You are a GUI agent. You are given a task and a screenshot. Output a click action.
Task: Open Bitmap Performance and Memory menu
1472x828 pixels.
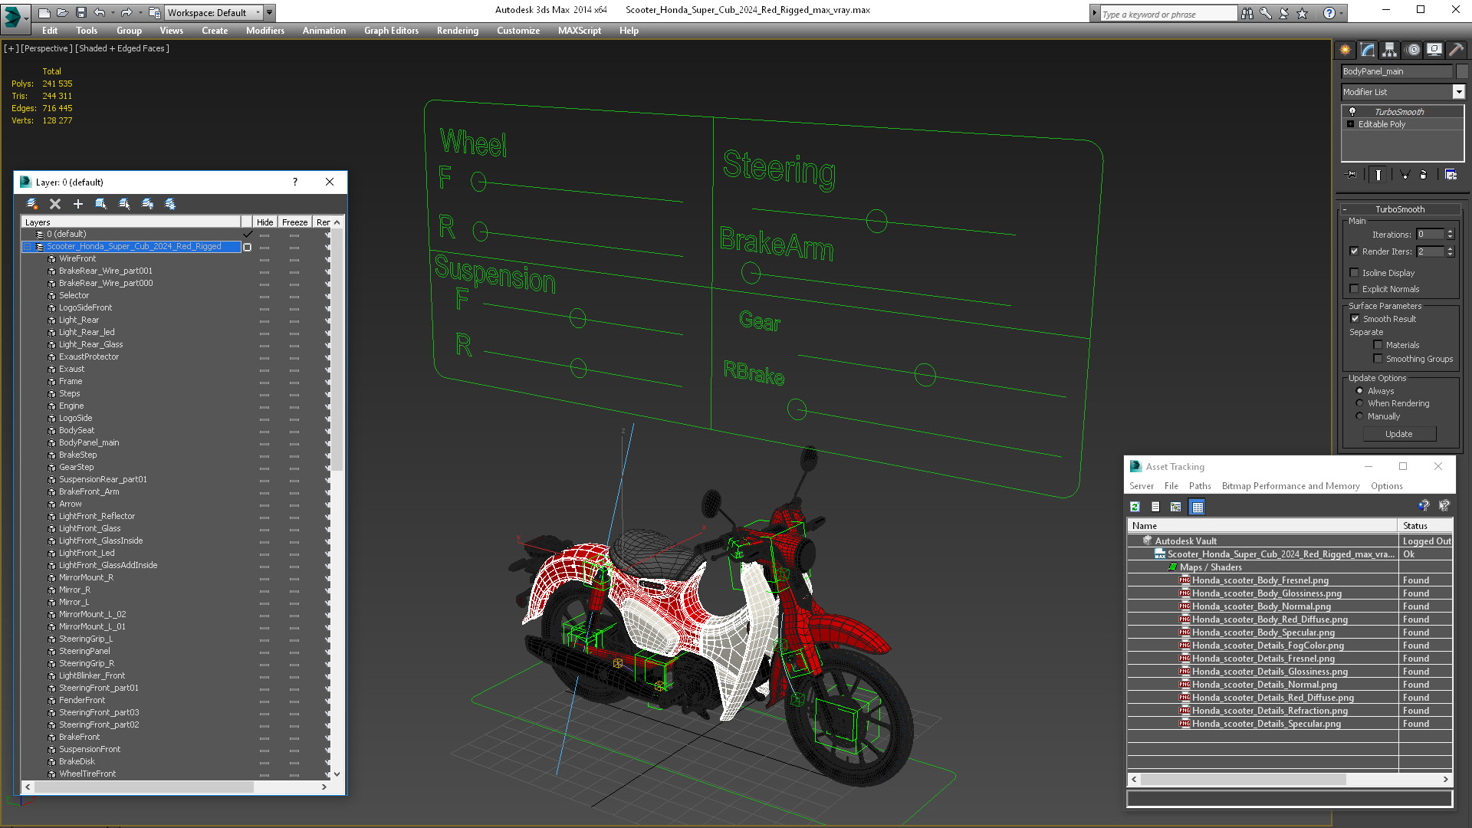(1290, 486)
